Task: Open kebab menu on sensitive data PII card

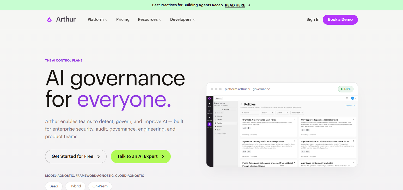Action: (354, 141)
